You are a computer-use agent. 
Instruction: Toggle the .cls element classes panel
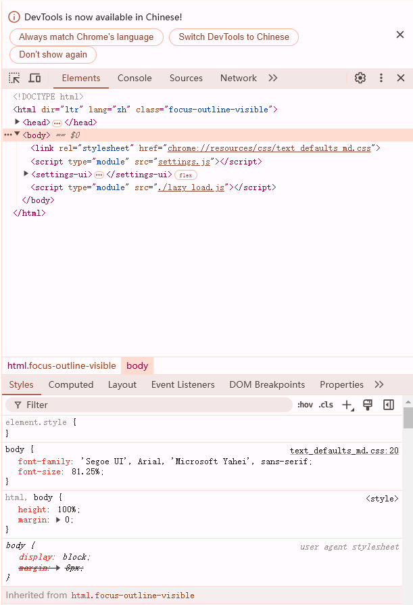tap(326, 405)
